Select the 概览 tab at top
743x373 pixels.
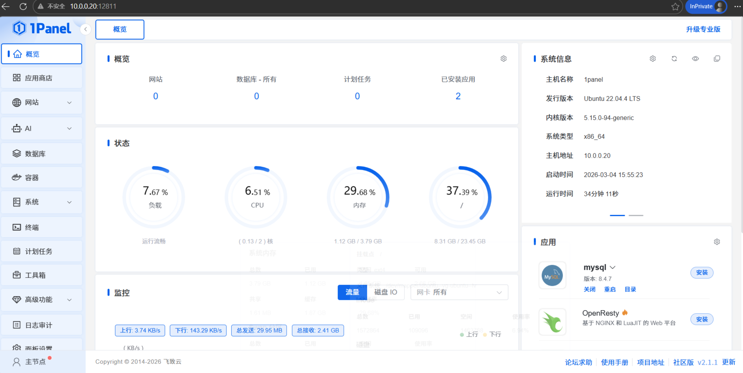[120, 29]
